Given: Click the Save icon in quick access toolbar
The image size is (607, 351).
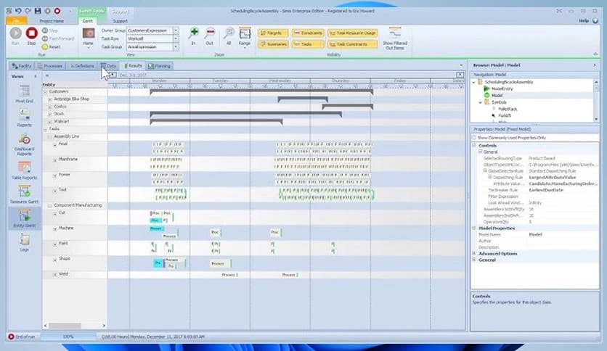Looking at the screenshot, I should click(38, 11).
